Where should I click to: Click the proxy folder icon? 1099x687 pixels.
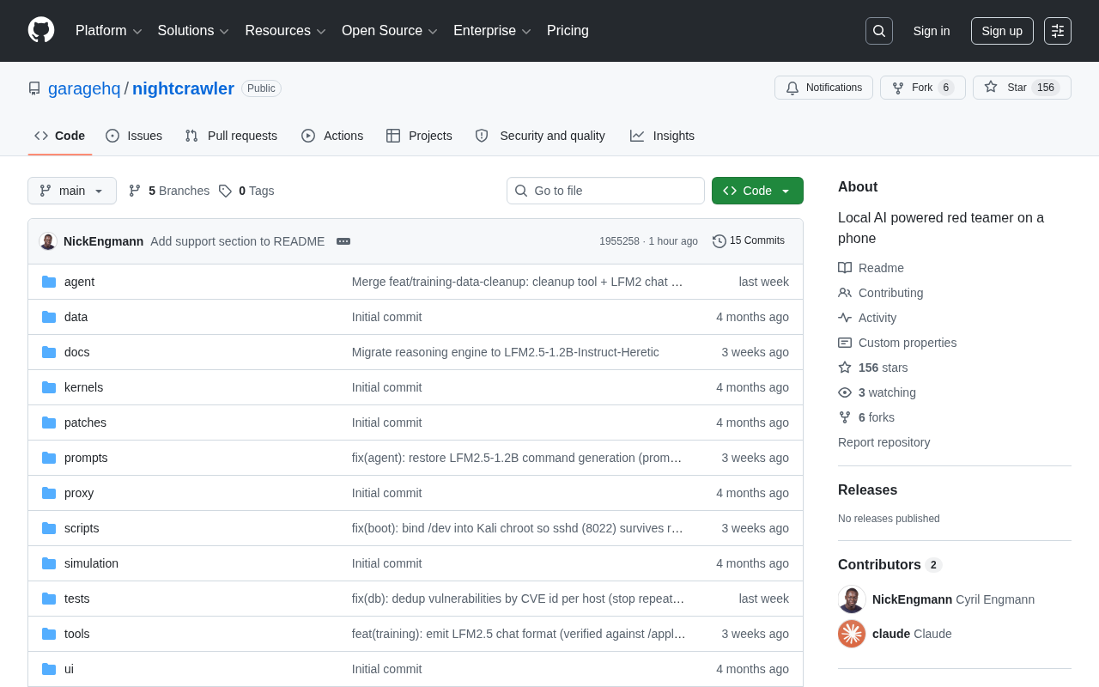(x=49, y=493)
